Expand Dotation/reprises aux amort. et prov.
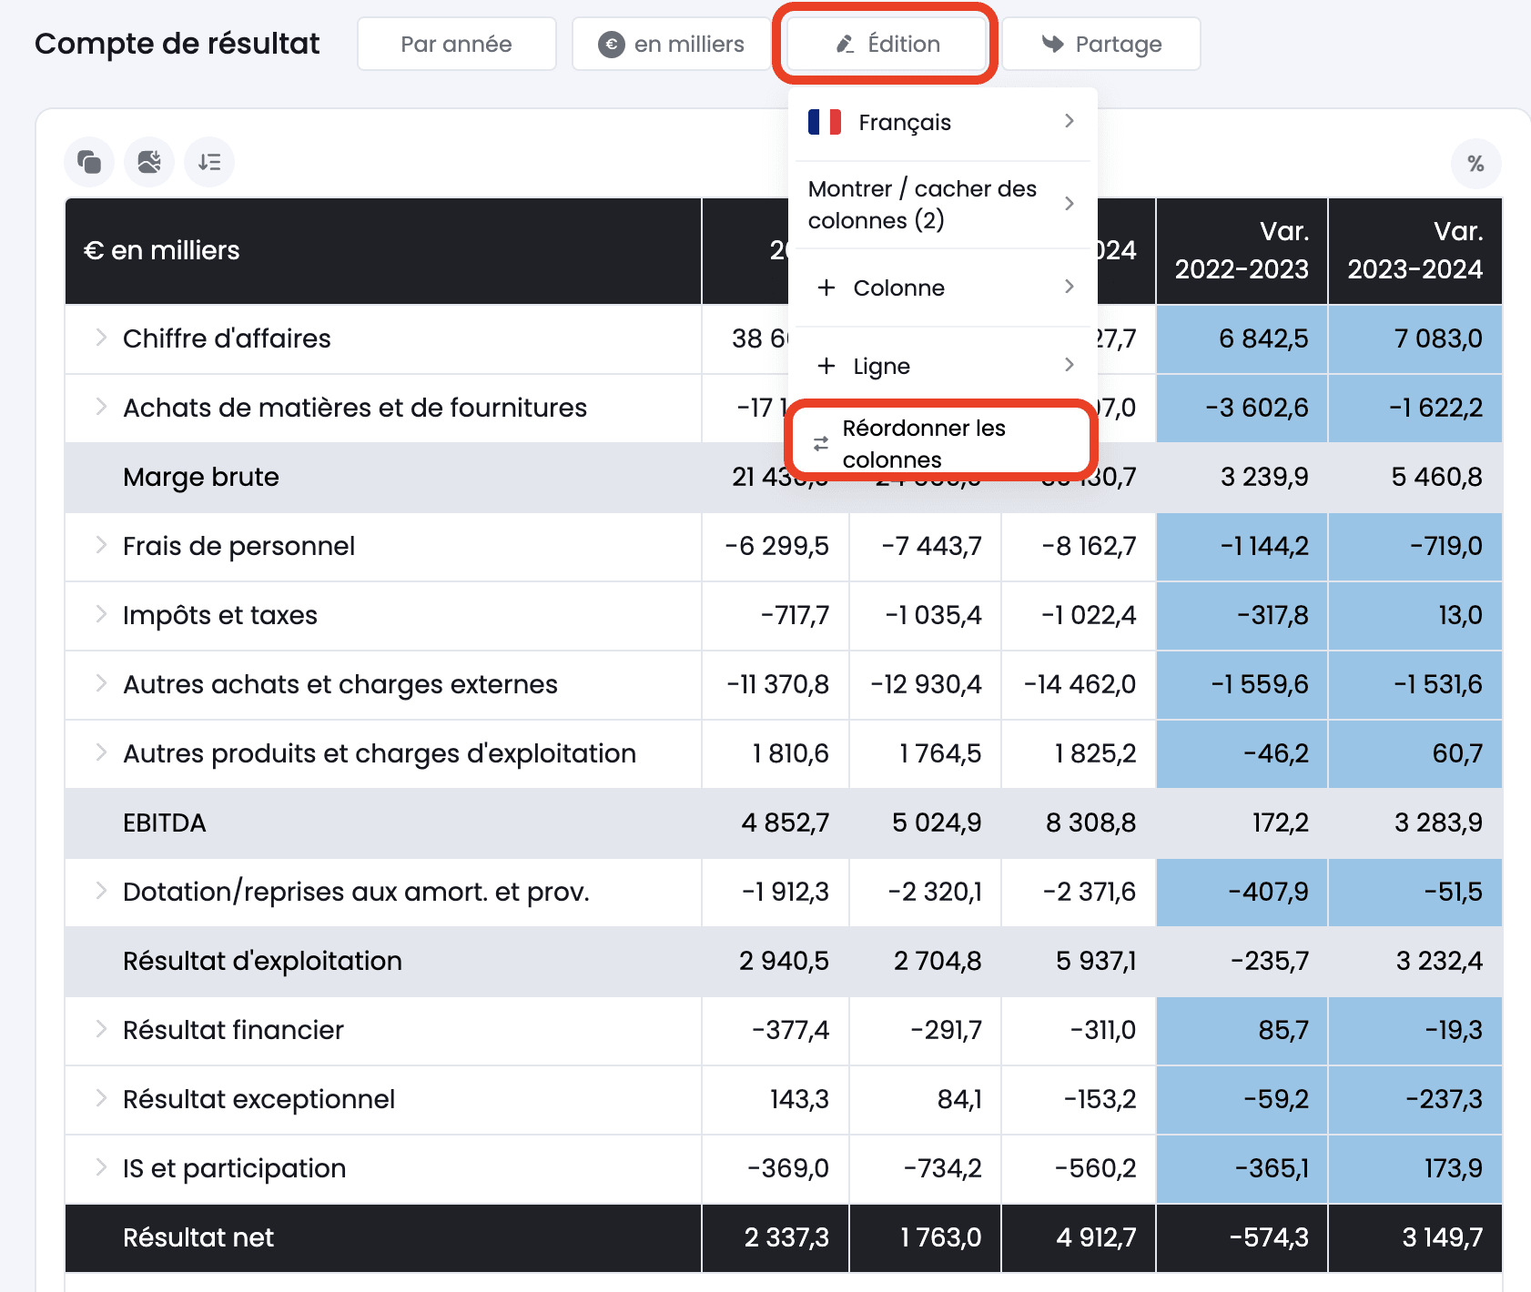 click(101, 891)
